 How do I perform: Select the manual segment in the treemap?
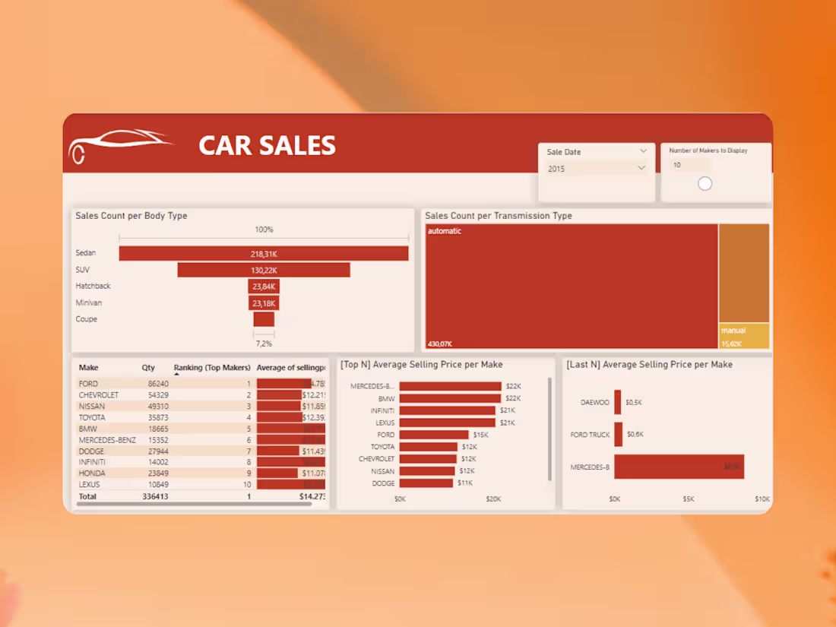click(743, 334)
